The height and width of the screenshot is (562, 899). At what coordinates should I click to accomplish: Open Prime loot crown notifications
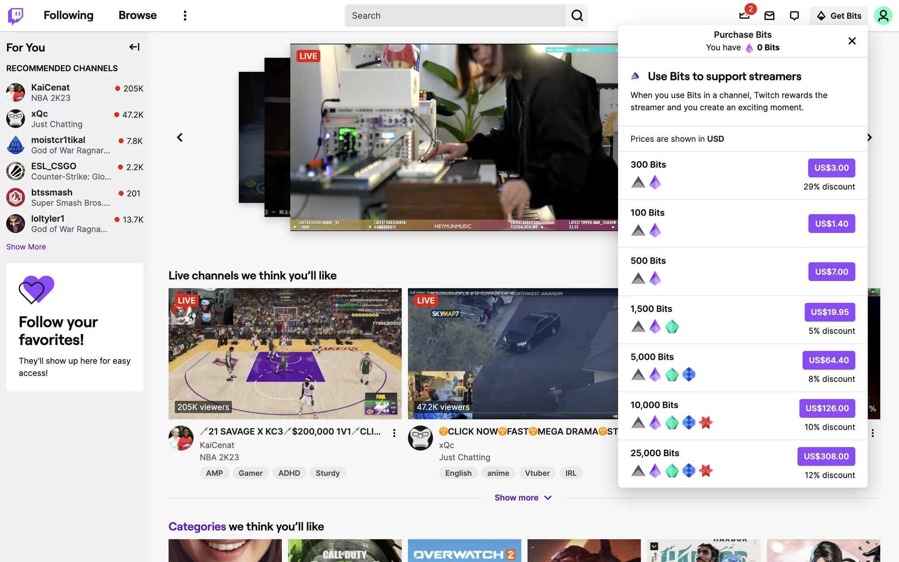(744, 15)
